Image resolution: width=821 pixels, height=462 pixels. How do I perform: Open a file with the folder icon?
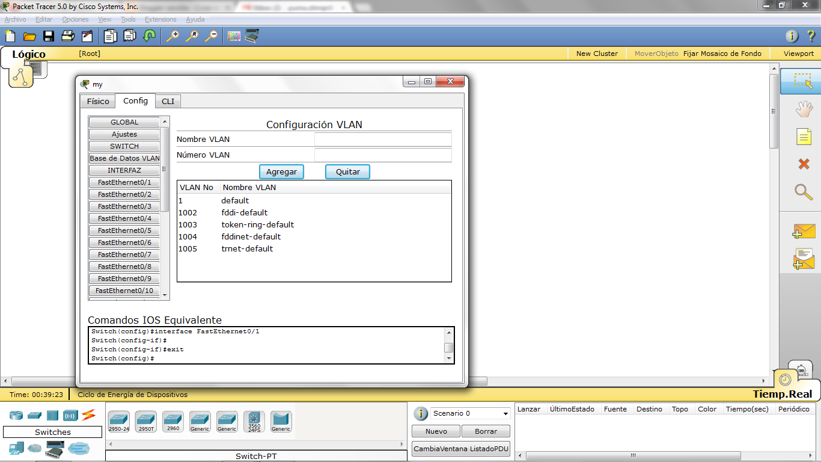coord(29,36)
